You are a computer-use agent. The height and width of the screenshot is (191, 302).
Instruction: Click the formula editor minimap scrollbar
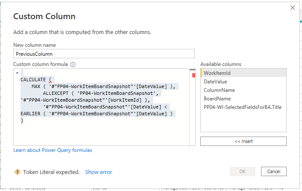192,107
